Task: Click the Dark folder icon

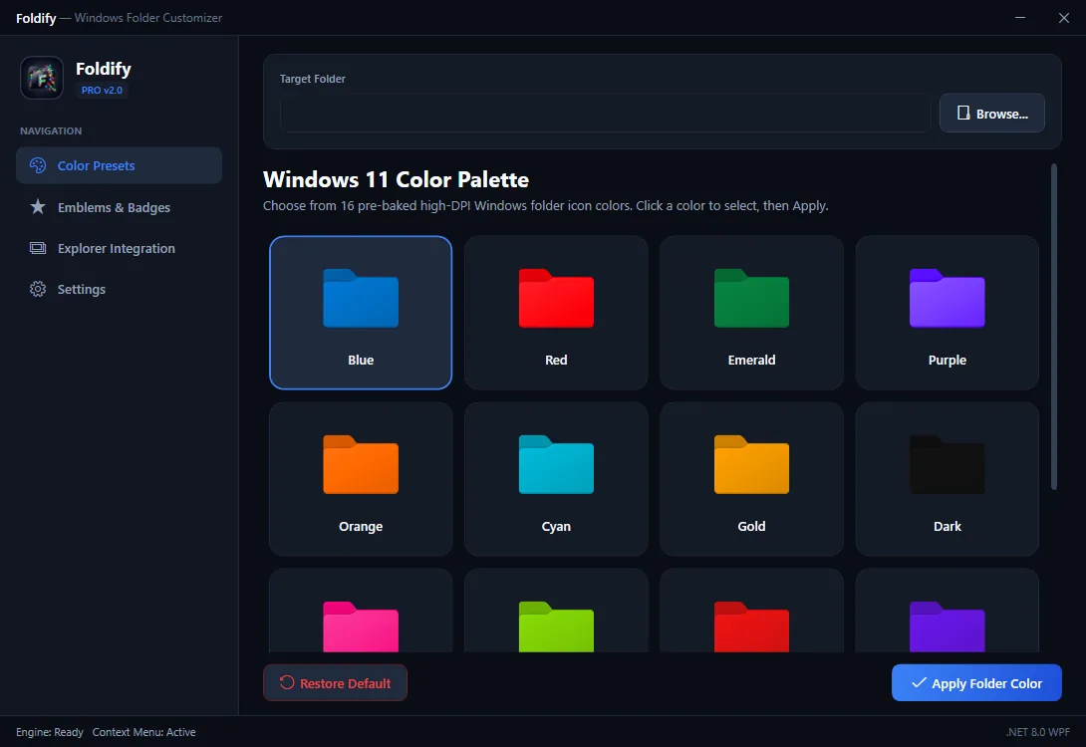Action: click(947, 464)
